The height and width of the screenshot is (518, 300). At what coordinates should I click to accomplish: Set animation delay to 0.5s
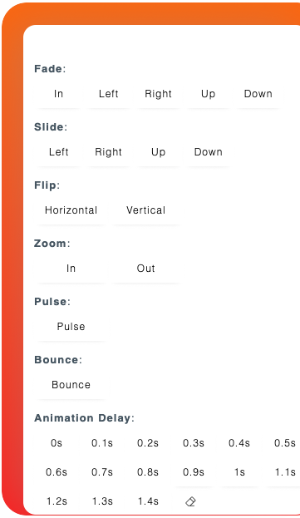coord(285,443)
